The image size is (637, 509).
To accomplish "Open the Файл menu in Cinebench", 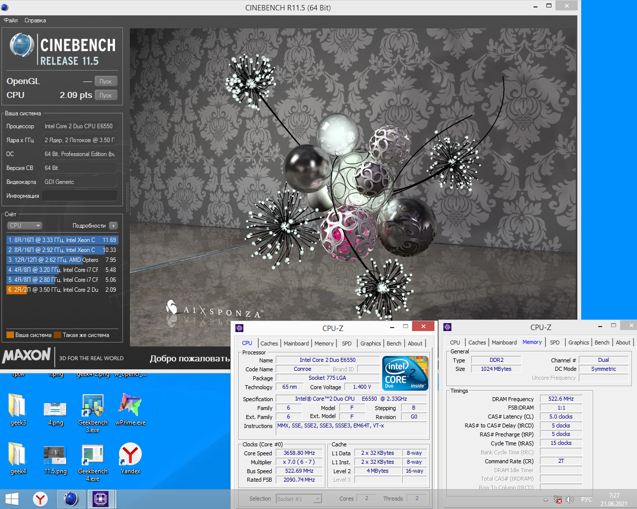I will click(10, 20).
